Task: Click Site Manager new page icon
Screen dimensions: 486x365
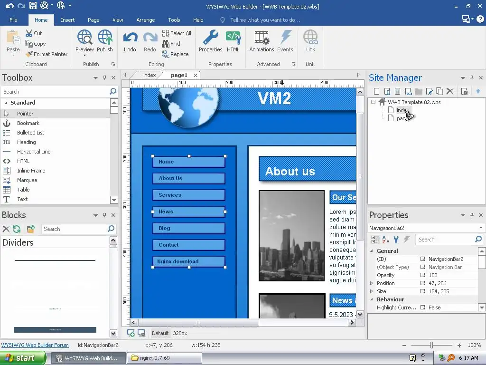Action: (376, 91)
